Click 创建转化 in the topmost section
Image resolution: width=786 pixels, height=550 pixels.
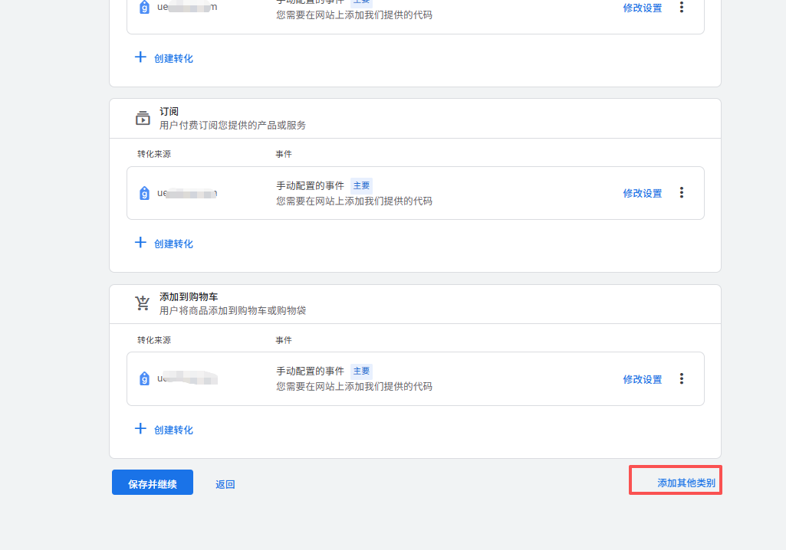(164, 58)
